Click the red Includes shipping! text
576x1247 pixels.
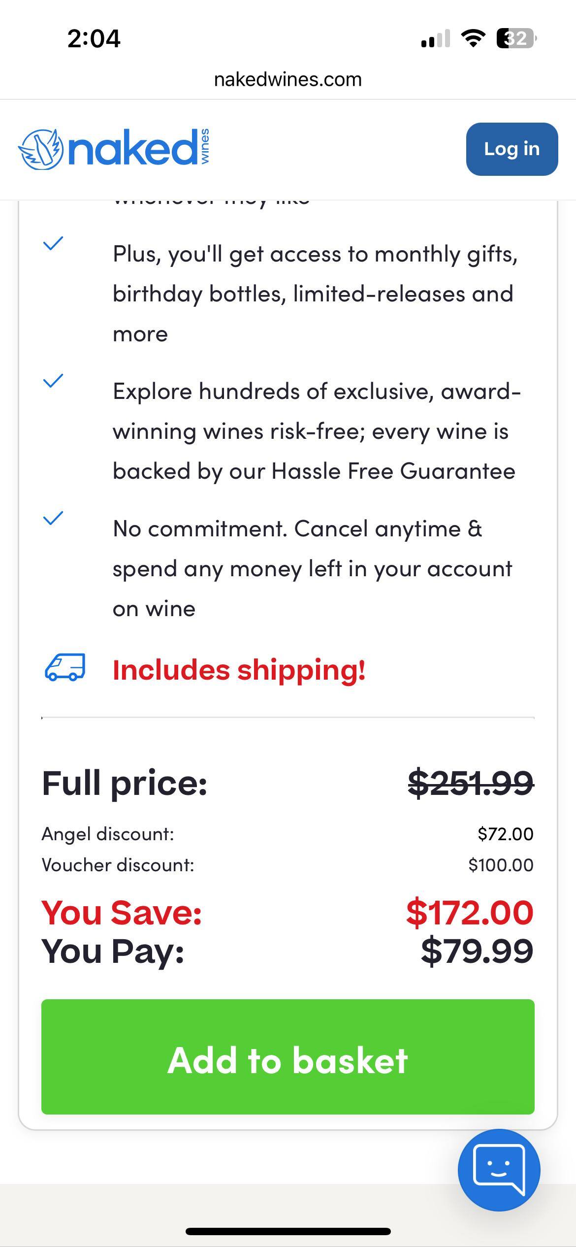(239, 670)
